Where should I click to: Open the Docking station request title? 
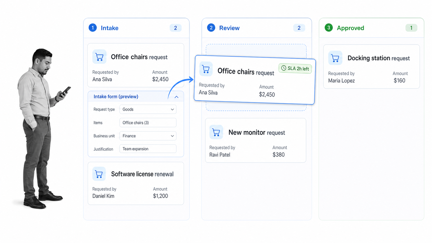coord(378,58)
